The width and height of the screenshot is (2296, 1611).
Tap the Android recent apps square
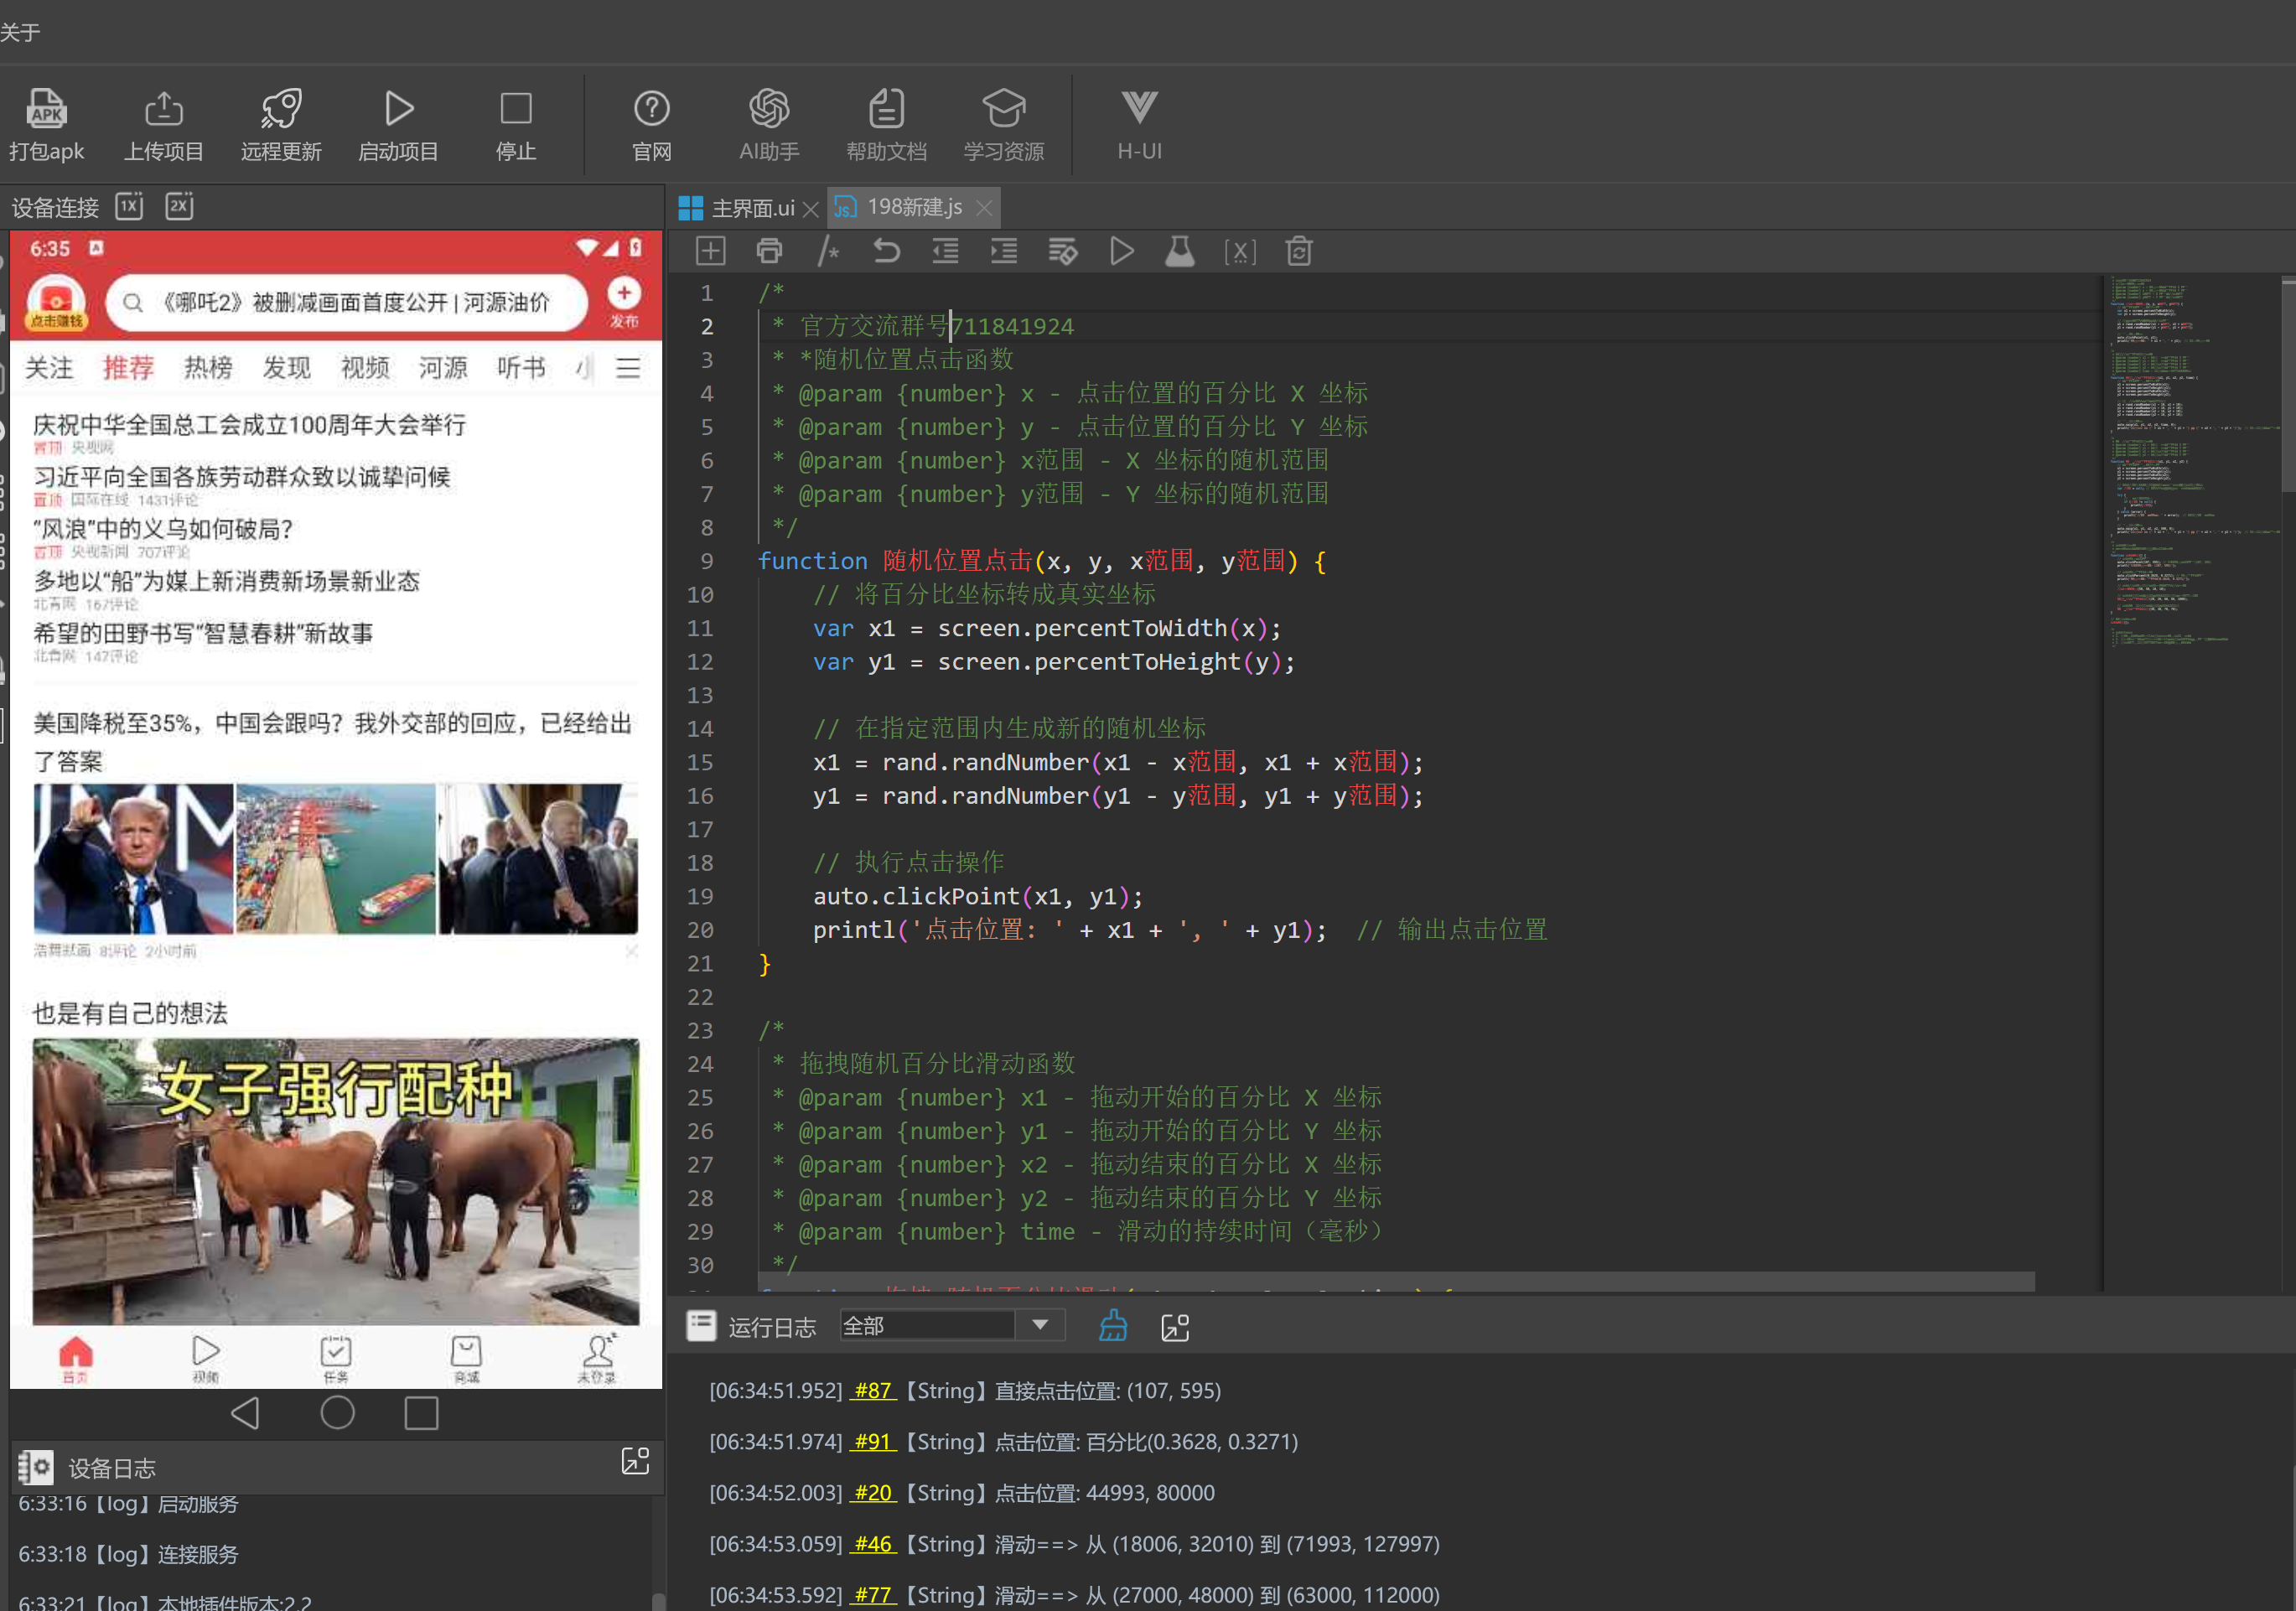pyautogui.click(x=421, y=1413)
